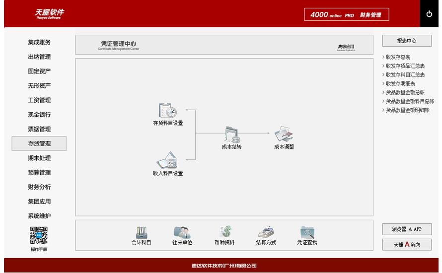The width and height of the screenshot is (442, 273).
Task: Open the 货品数量金额明细帐 report link
Action: [407, 110]
